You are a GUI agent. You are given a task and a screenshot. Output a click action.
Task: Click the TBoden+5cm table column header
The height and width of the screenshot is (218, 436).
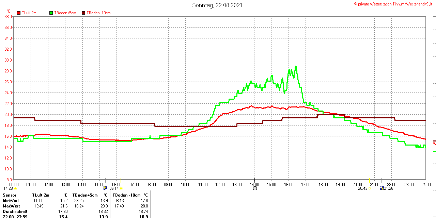[x=85, y=195]
